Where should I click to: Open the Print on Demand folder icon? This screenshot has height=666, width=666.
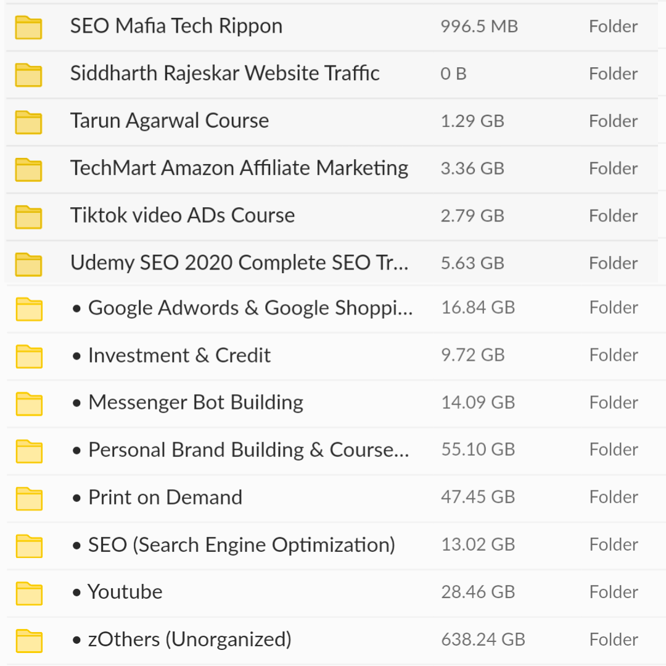click(x=30, y=498)
